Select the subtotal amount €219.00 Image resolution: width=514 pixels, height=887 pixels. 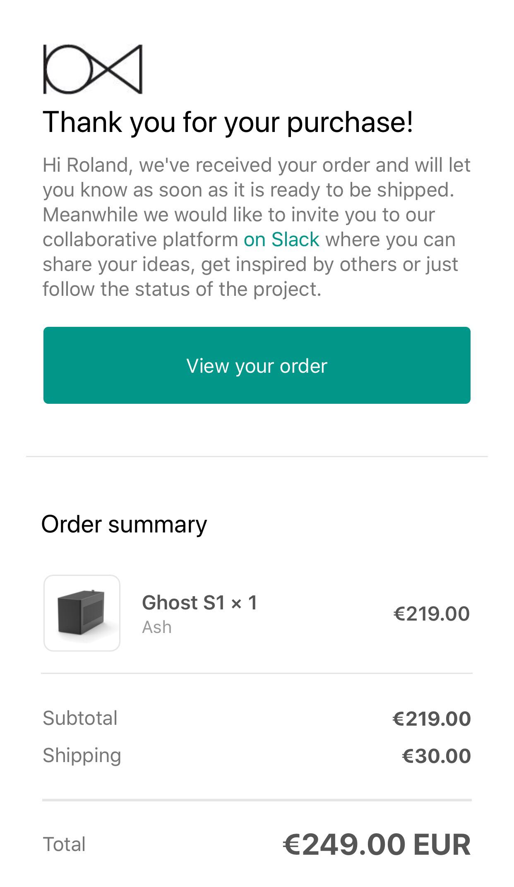(431, 719)
